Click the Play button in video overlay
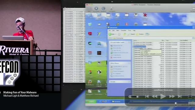 coord(163,96)
